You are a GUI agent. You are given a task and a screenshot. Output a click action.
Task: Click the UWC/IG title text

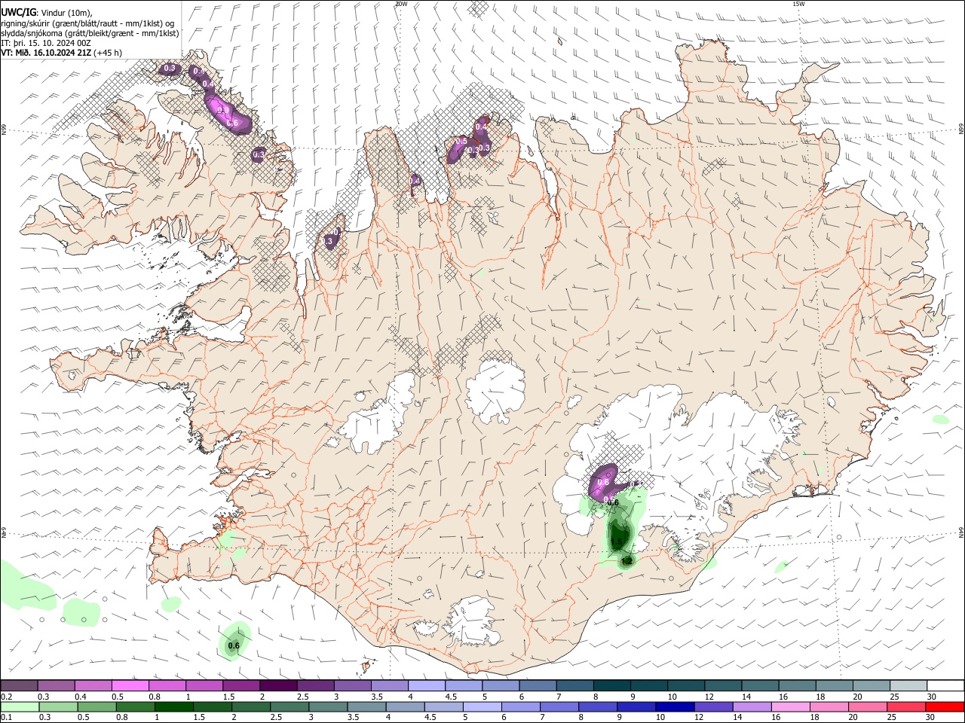coord(17,12)
